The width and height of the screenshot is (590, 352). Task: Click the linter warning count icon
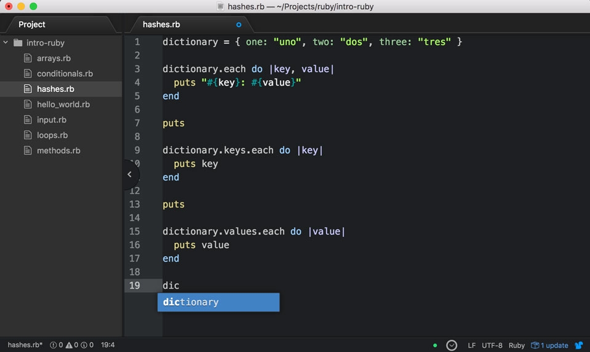coord(69,345)
